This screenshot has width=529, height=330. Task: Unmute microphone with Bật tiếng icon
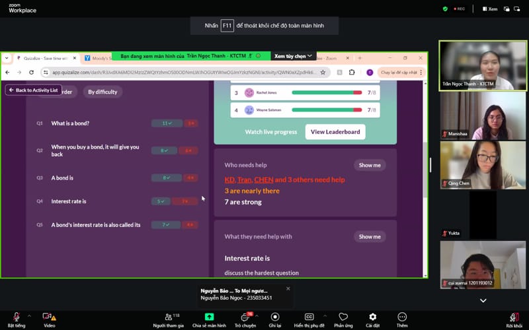(x=16, y=317)
